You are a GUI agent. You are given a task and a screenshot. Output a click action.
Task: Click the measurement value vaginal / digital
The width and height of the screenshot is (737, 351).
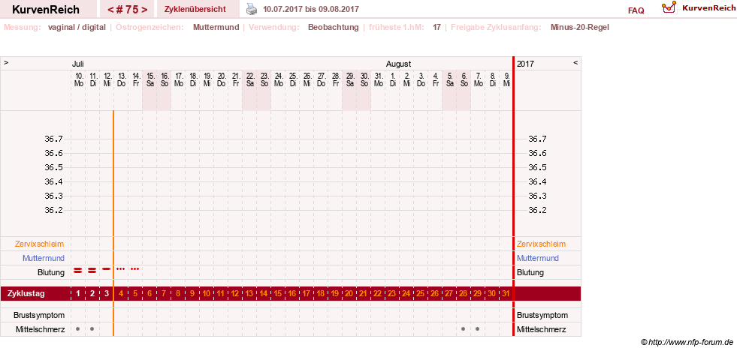[x=77, y=27]
